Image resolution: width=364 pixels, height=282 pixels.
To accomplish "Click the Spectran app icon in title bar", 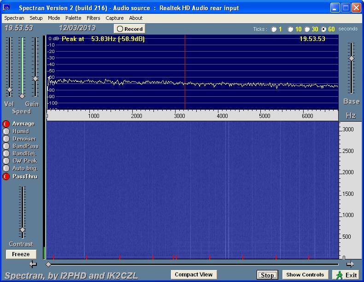I will pyautogui.click(x=6, y=8).
